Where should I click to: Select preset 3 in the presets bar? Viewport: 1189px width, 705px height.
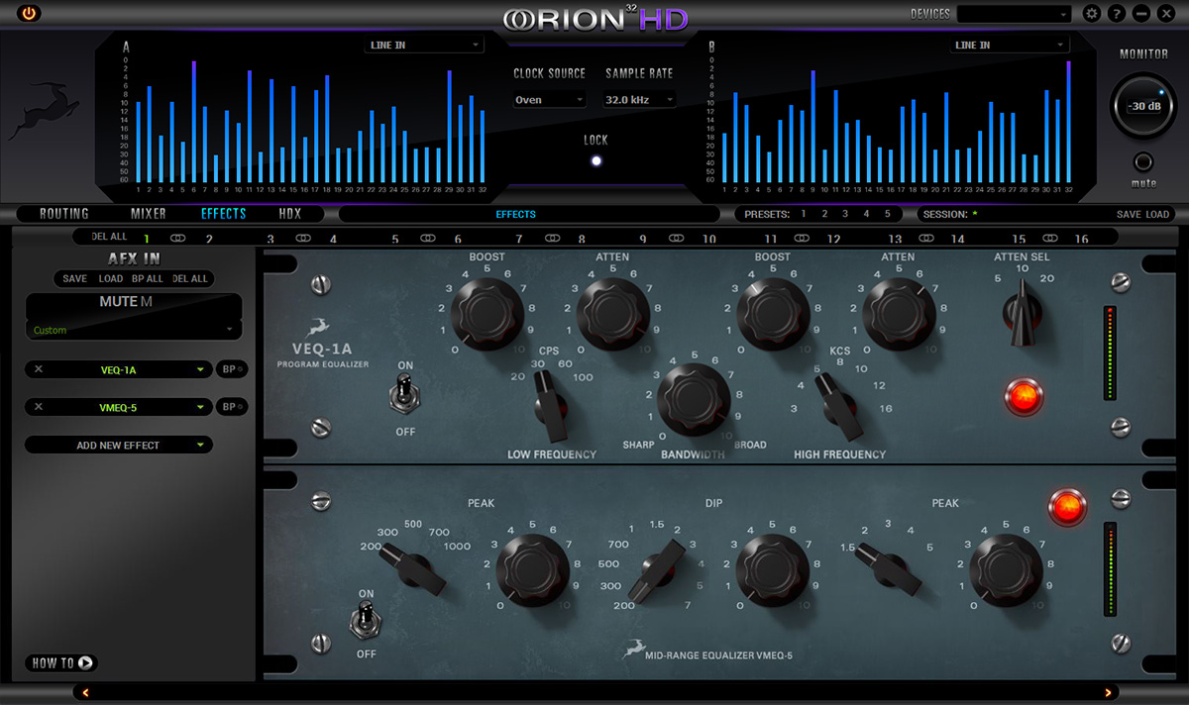844,213
